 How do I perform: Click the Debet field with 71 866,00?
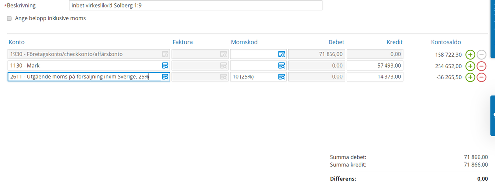pos(317,54)
